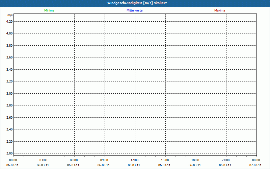Click the green Minima legend label
This screenshot has width=270, height=169.
49,10
